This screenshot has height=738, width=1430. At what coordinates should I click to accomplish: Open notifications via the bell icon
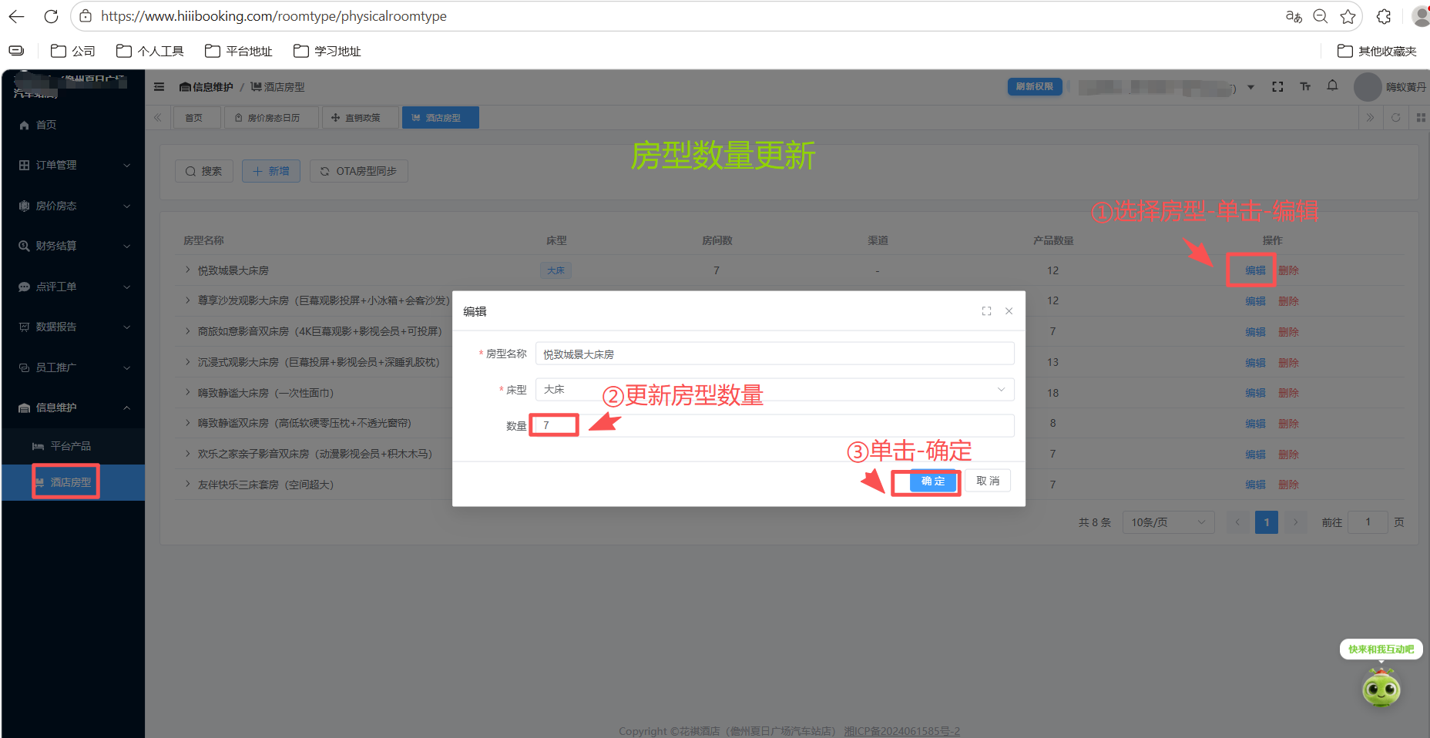[x=1332, y=86]
